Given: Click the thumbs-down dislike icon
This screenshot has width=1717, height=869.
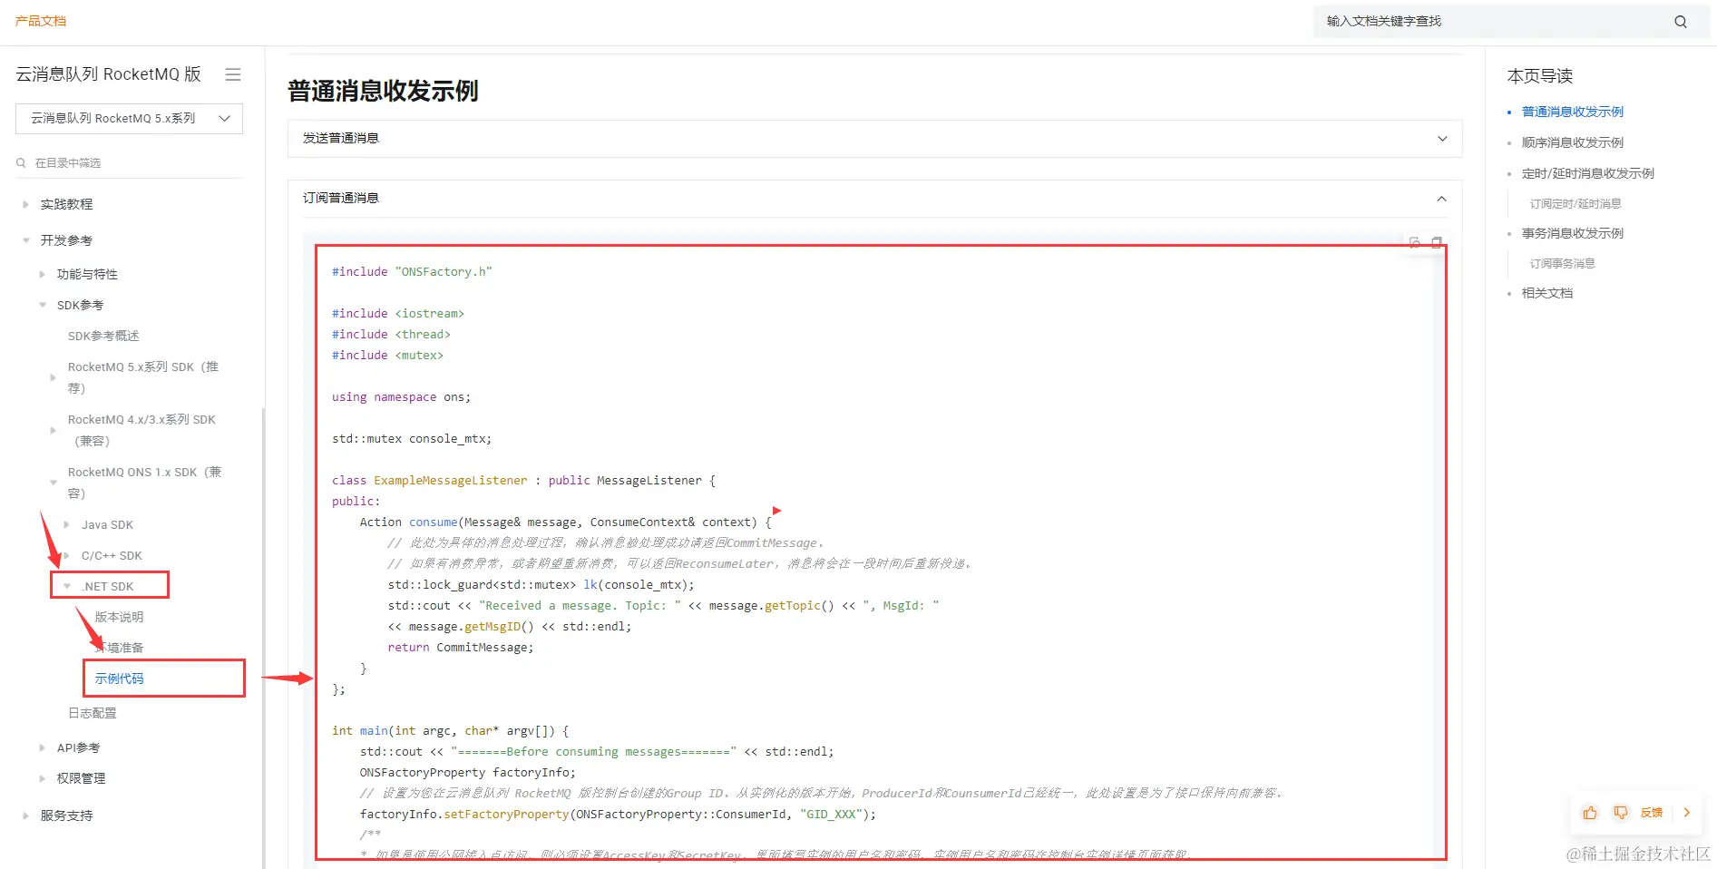Looking at the screenshot, I should point(1620,813).
